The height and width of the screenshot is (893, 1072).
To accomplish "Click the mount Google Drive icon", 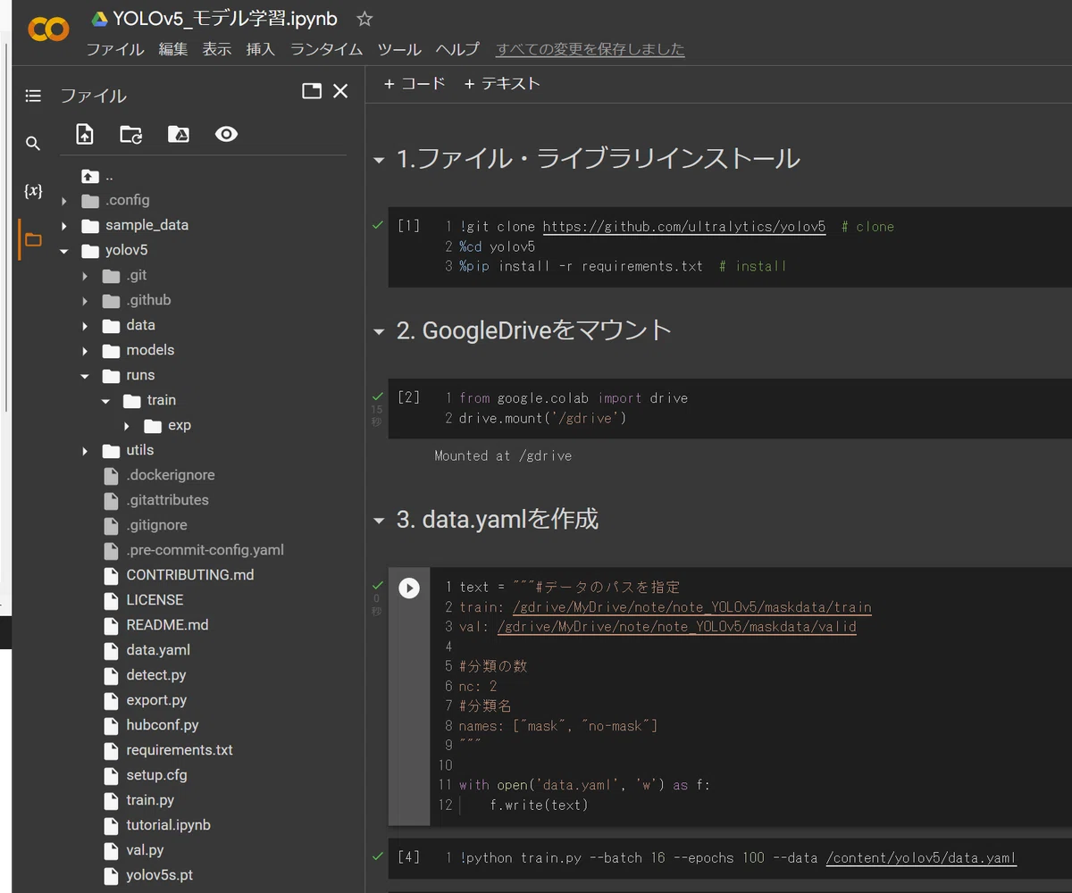I will (179, 134).
